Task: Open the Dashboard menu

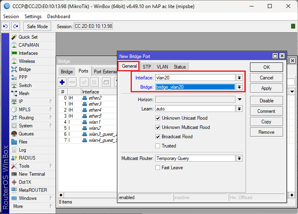Action: (58, 17)
